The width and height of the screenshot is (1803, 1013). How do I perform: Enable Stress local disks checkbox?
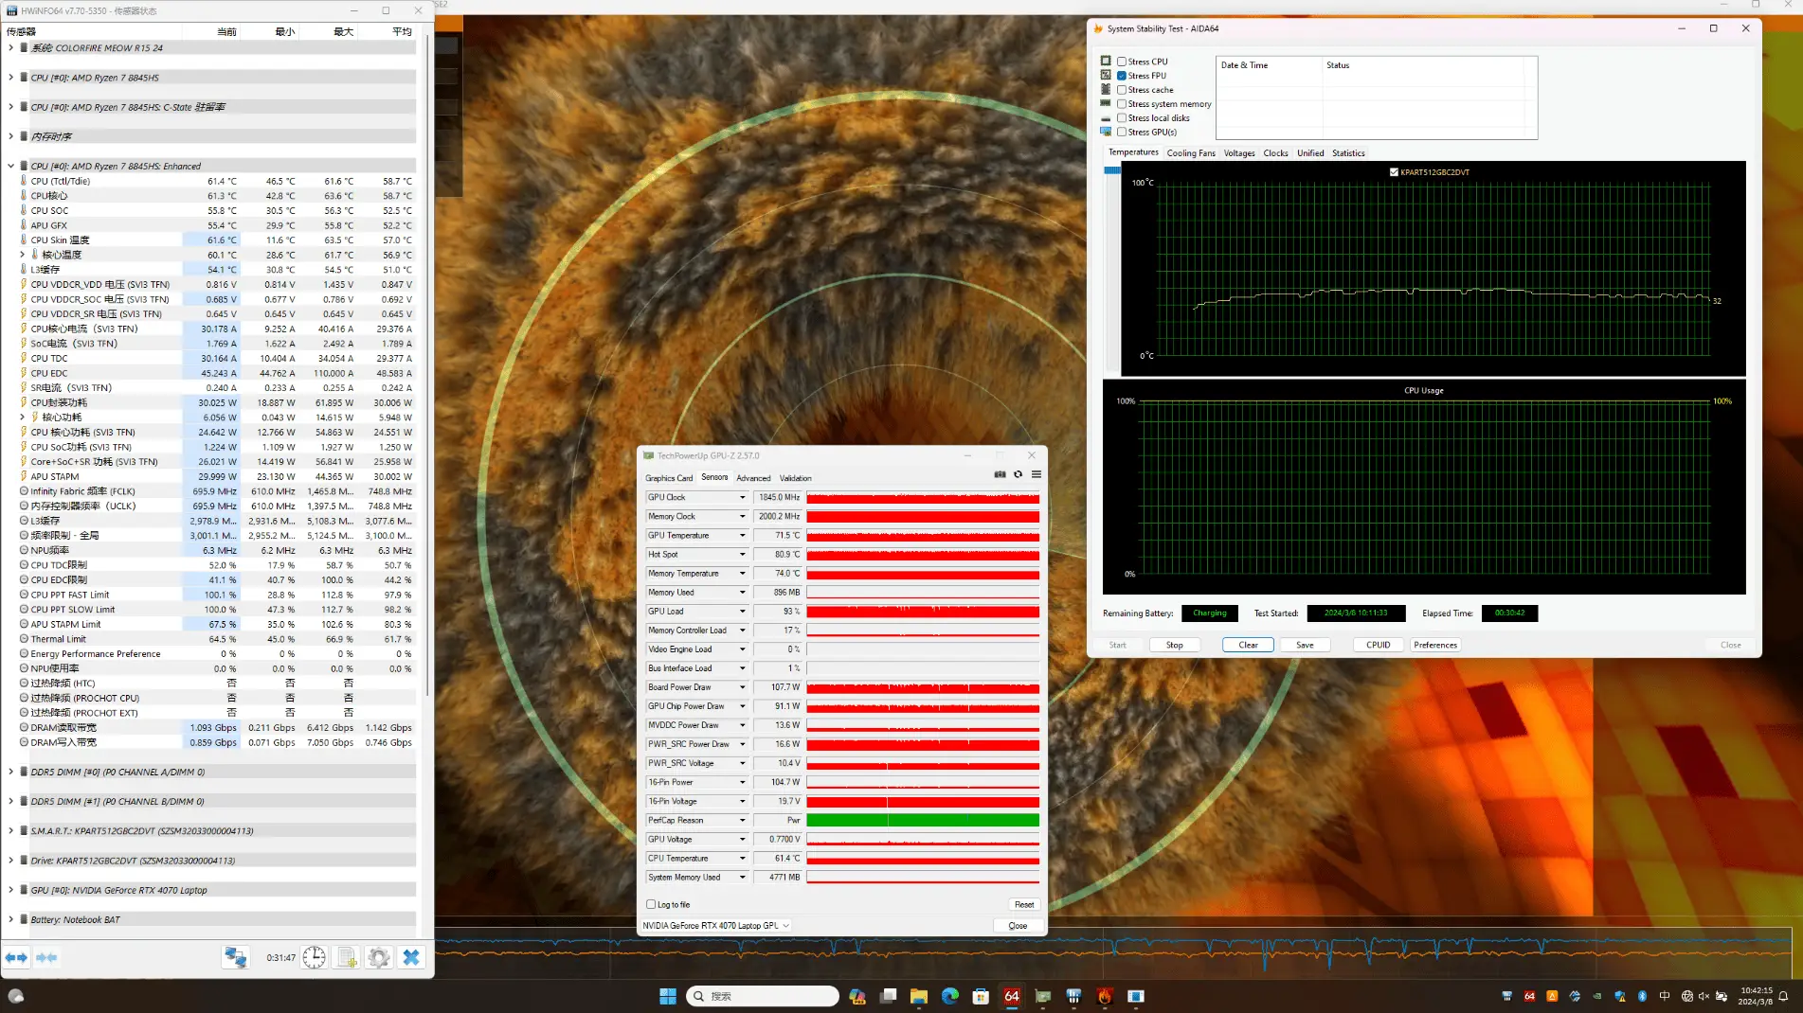tap(1122, 118)
